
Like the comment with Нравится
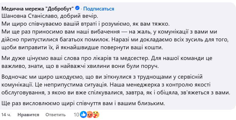click(28, 115)
